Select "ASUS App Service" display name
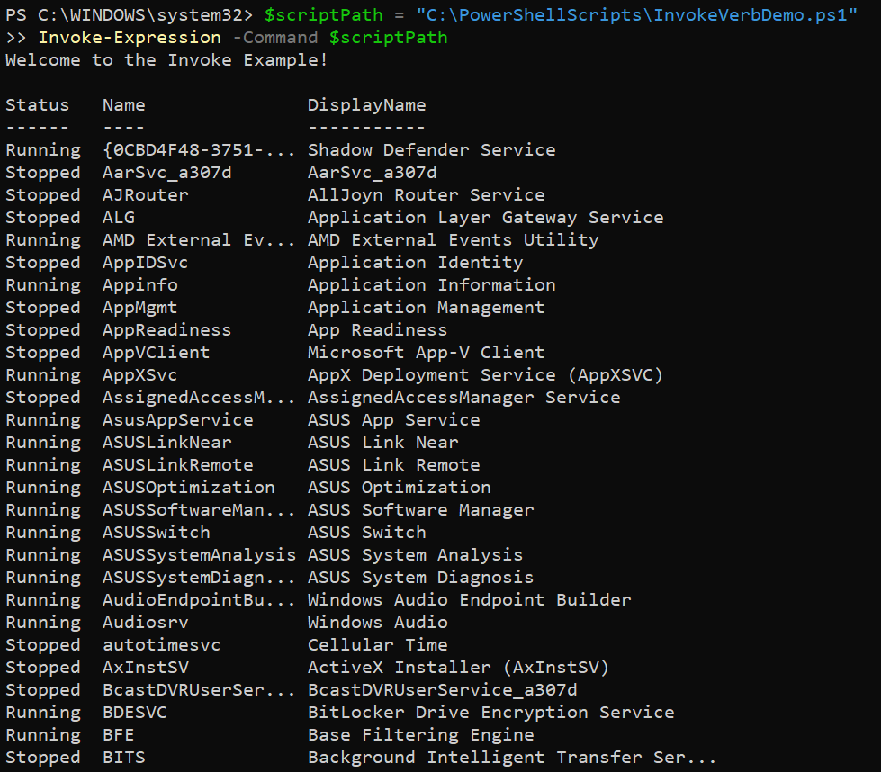This screenshot has height=772, width=881. click(x=394, y=419)
